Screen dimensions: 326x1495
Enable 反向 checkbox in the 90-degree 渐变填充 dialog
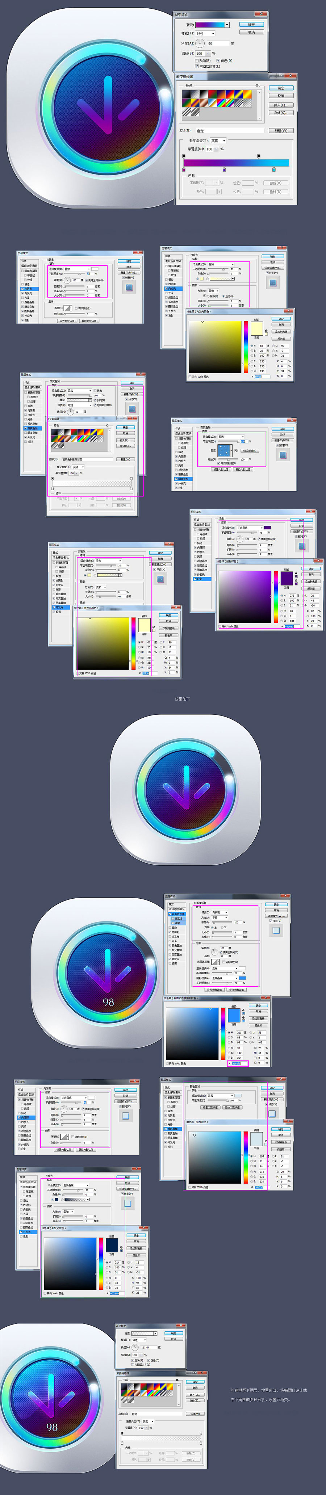(x=197, y=60)
